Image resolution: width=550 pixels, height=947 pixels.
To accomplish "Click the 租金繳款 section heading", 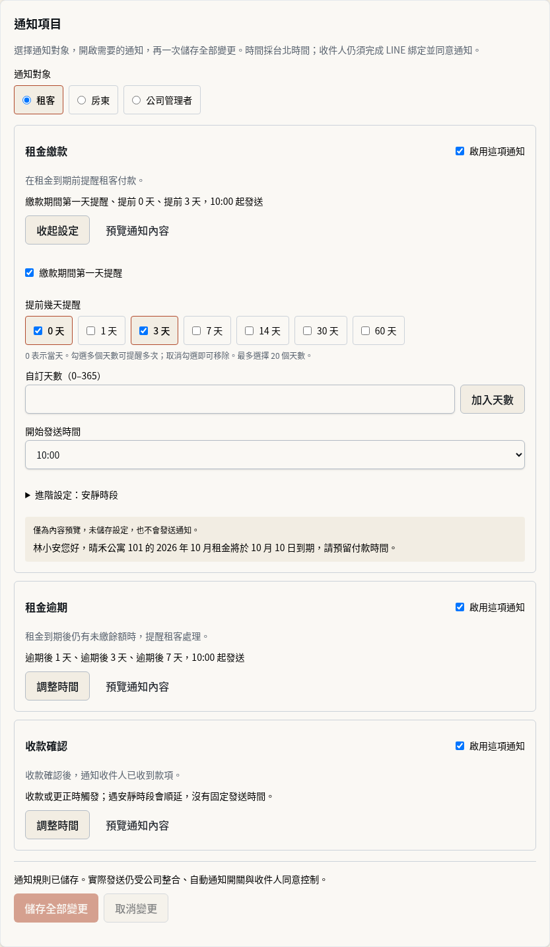I will (x=46, y=151).
